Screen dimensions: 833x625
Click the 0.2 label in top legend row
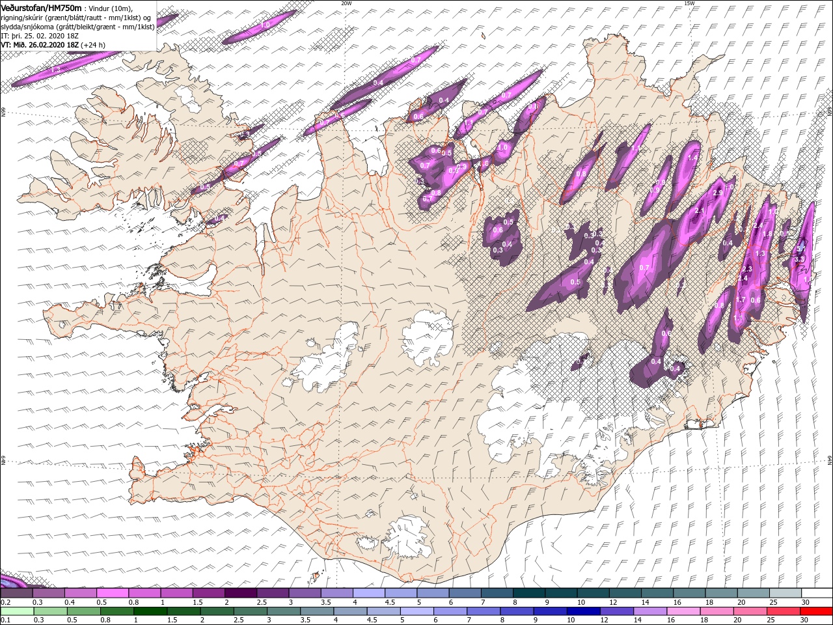point(4,603)
